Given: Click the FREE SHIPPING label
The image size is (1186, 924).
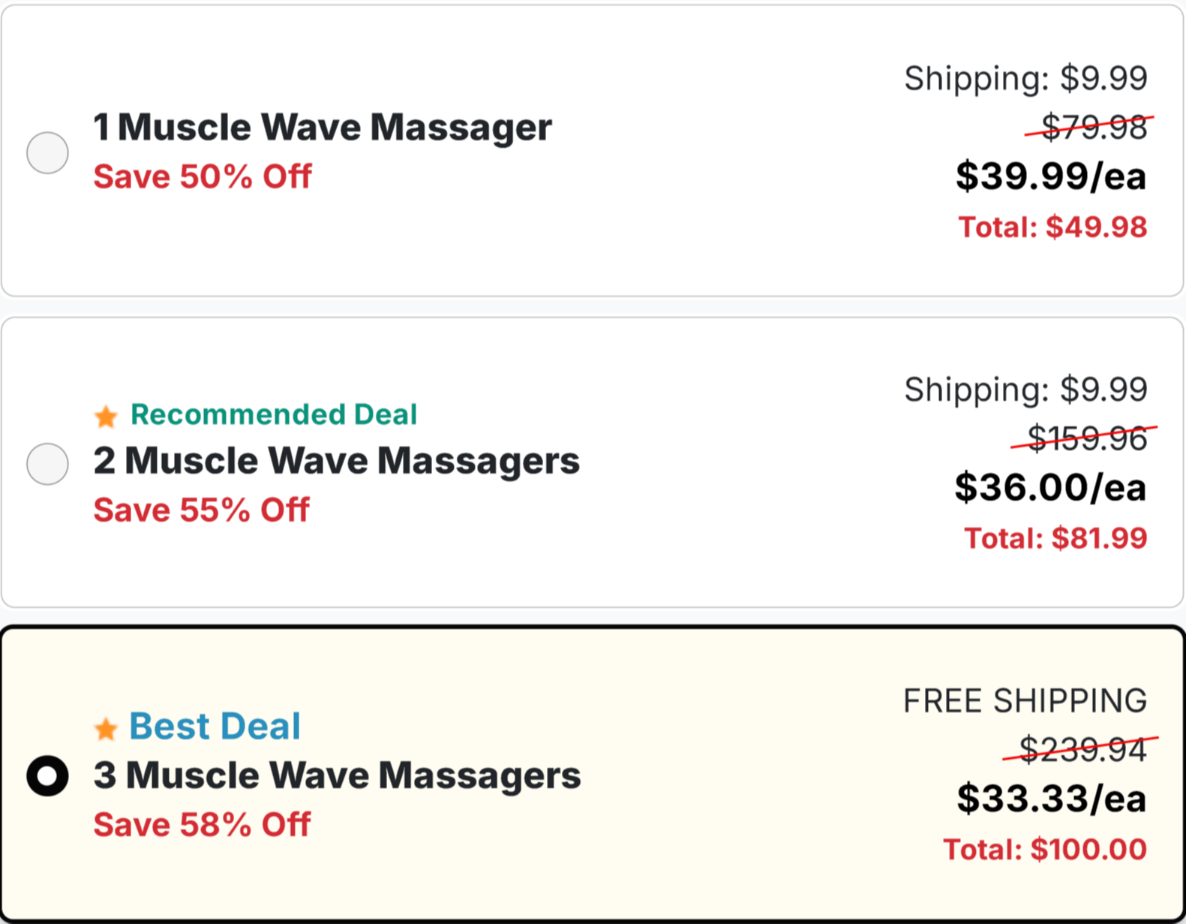Looking at the screenshot, I should pos(1025,700).
